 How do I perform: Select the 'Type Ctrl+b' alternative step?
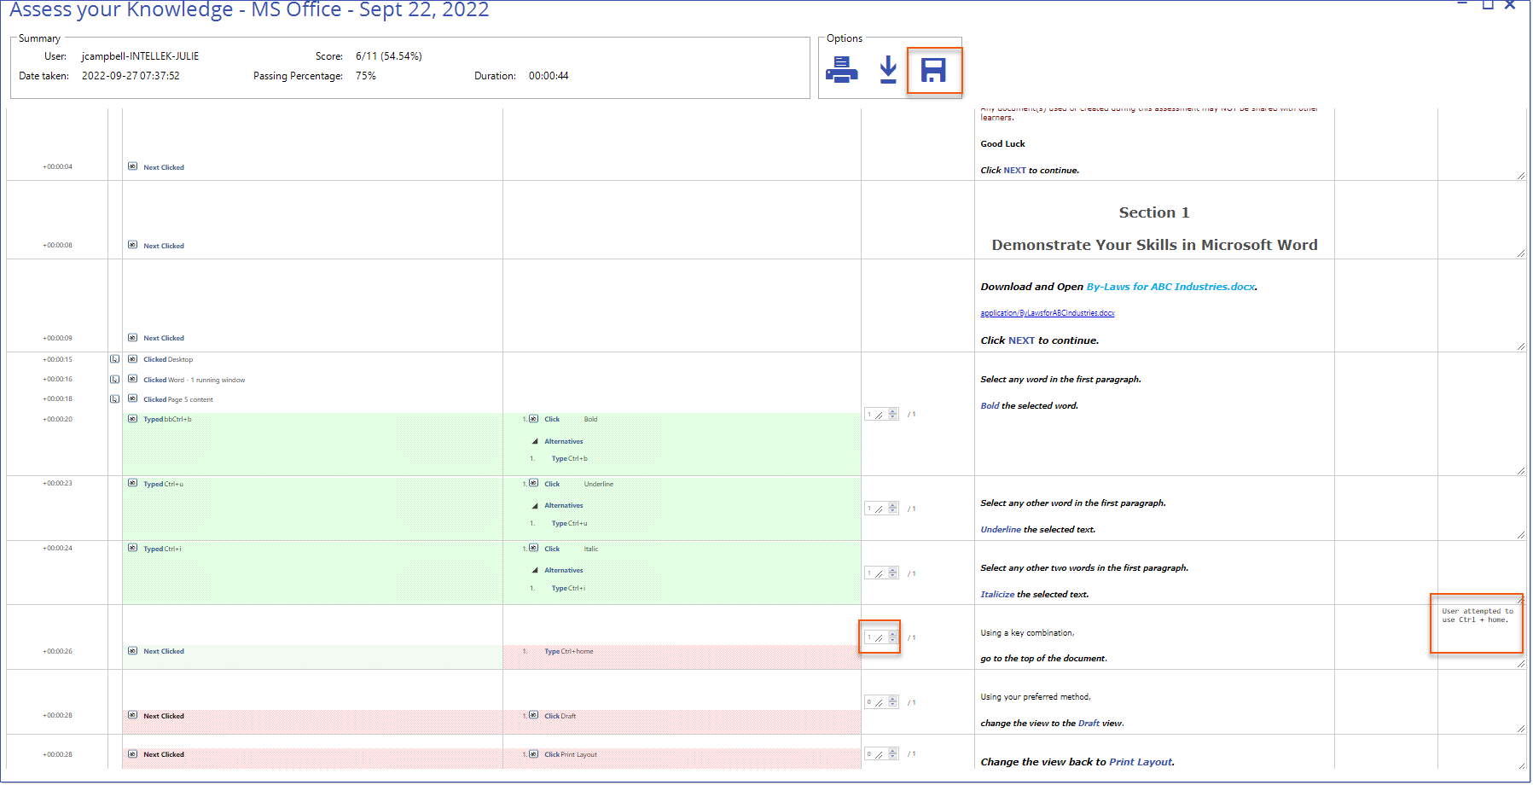569,459
